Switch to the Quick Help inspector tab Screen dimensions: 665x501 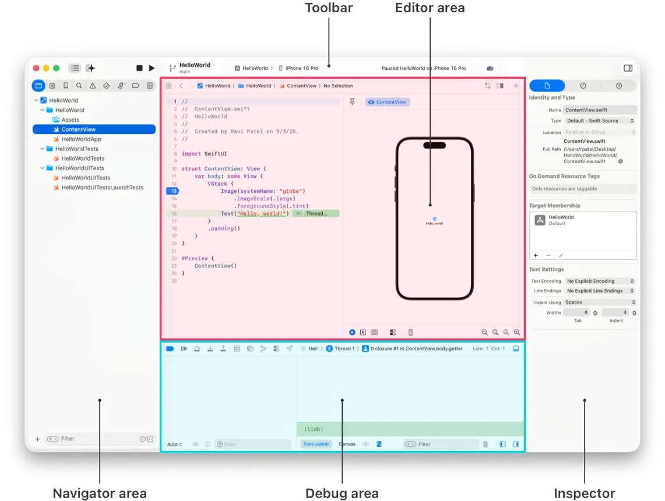pos(619,86)
